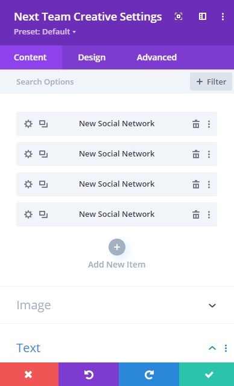This screenshot has height=386, width=234.
Task: Collapse the Text section chevron
Action: click(x=212, y=348)
